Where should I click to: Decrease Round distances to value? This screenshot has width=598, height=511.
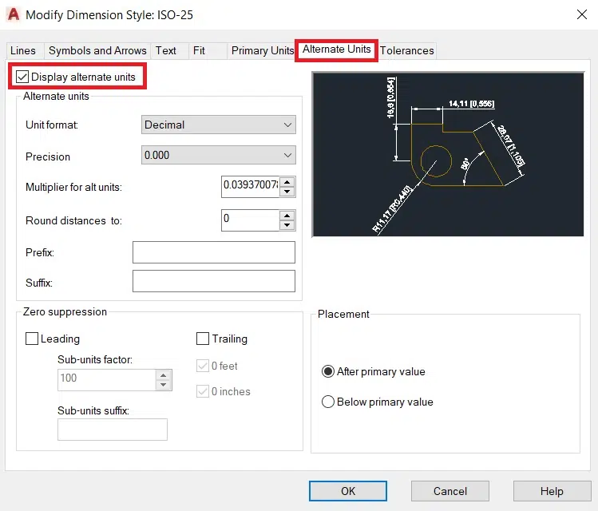287,225
